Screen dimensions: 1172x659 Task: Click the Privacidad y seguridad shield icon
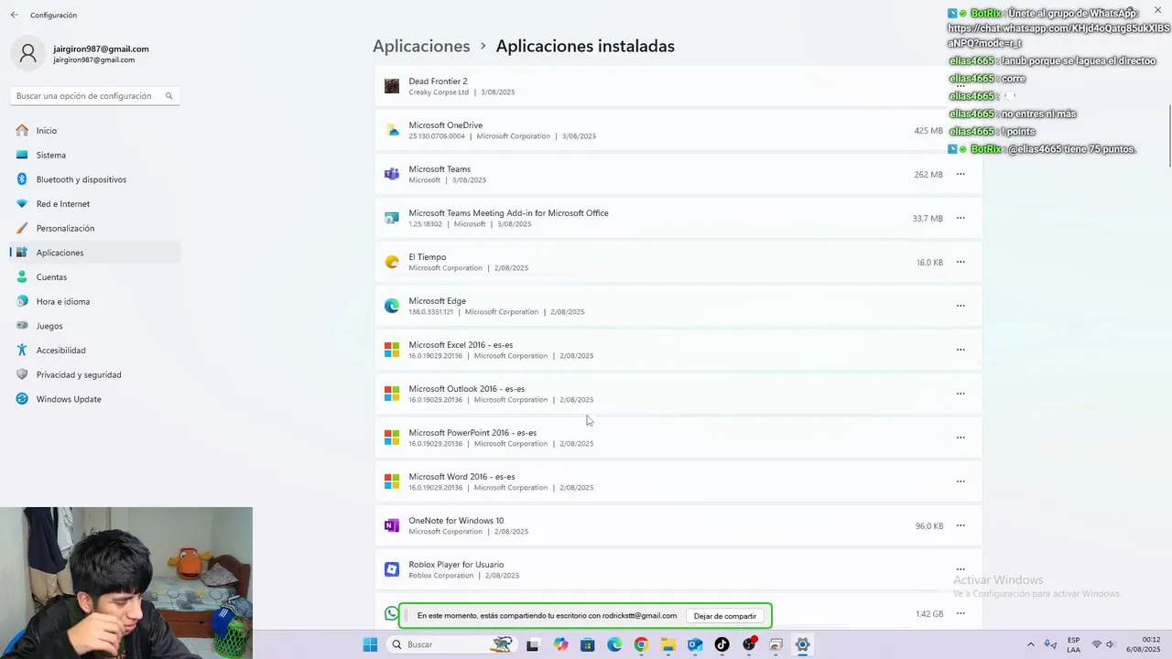pyautogui.click(x=22, y=374)
